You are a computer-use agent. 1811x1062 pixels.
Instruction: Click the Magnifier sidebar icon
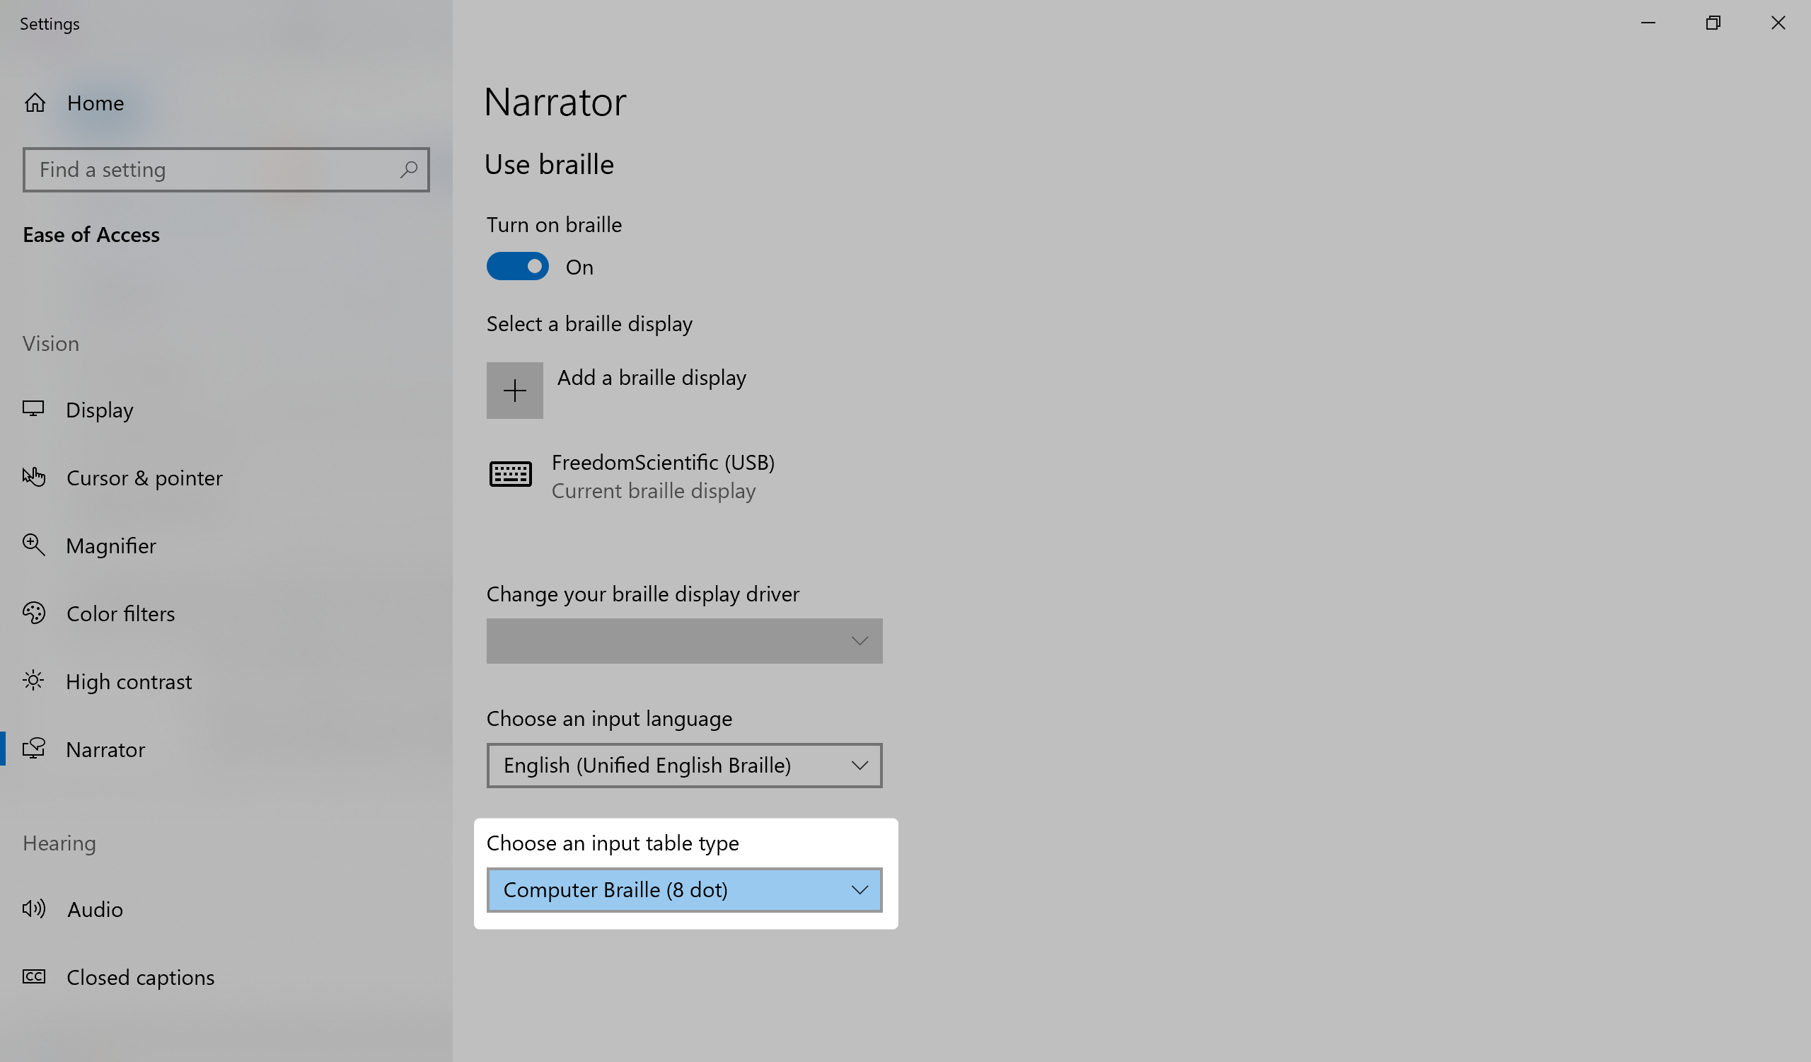pos(34,546)
